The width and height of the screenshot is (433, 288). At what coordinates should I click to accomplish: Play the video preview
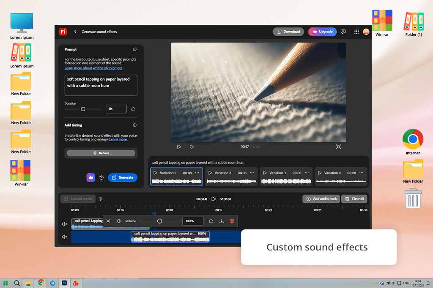[179, 147]
